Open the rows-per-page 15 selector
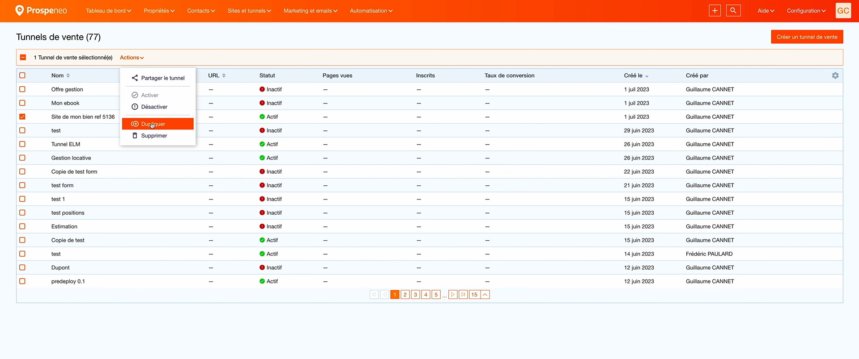Screen dimensions: 859x359 point(479,295)
